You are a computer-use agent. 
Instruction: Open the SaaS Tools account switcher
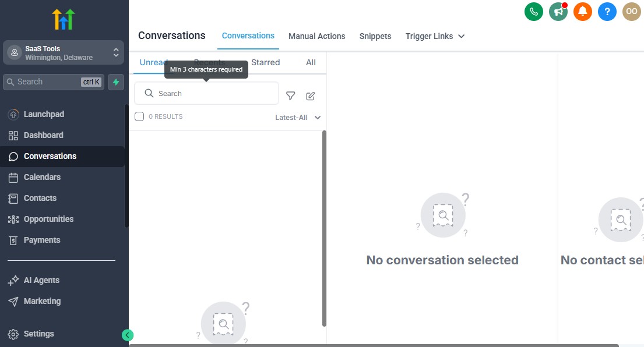click(63, 52)
